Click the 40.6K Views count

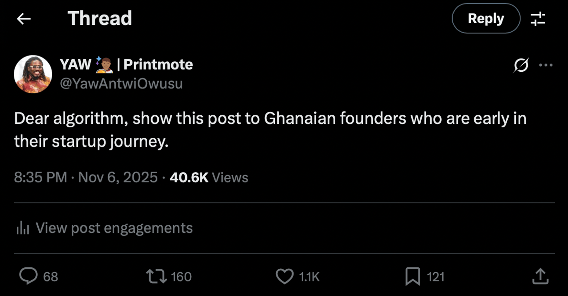click(x=209, y=177)
